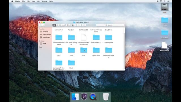
Task: Click the Finder window vertical scrollbar
Action: click(124, 51)
